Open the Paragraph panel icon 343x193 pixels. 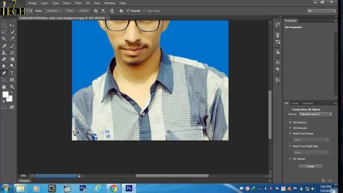tap(278, 70)
